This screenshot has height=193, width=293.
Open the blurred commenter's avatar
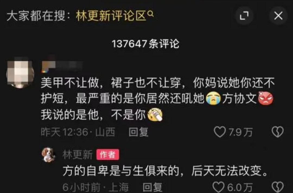pyautogui.click(x=20, y=74)
